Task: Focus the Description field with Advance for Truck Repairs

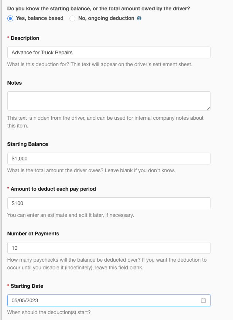Action: pos(109,52)
